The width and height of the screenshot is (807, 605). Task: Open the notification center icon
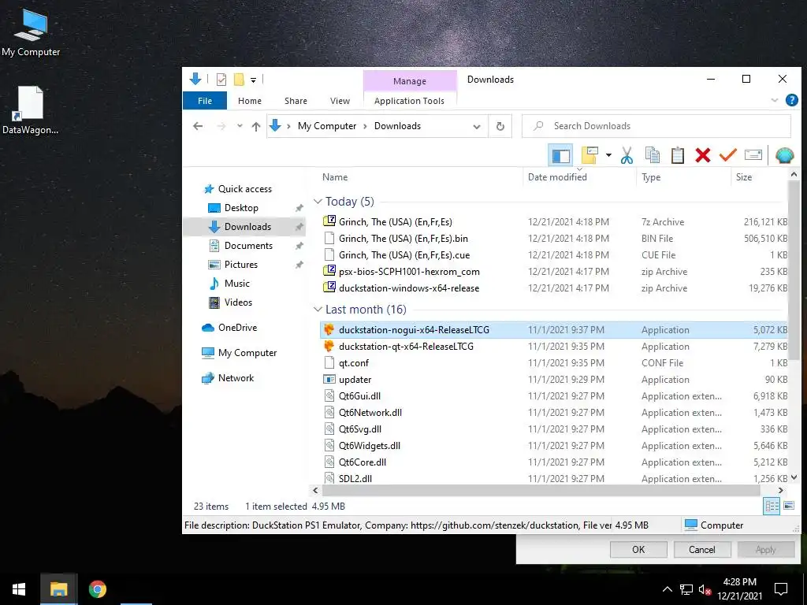tap(781, 589)
